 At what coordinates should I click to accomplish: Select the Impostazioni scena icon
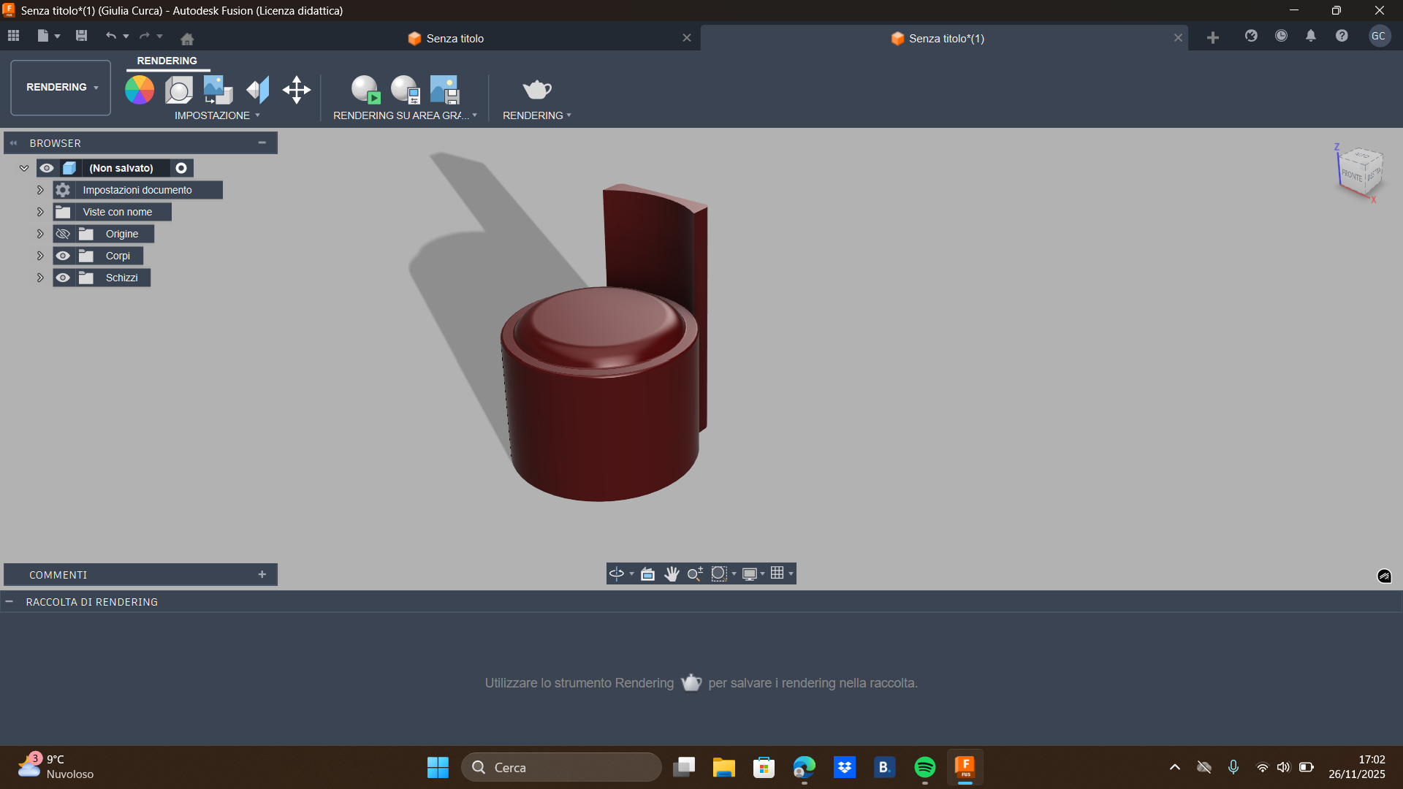178,89
